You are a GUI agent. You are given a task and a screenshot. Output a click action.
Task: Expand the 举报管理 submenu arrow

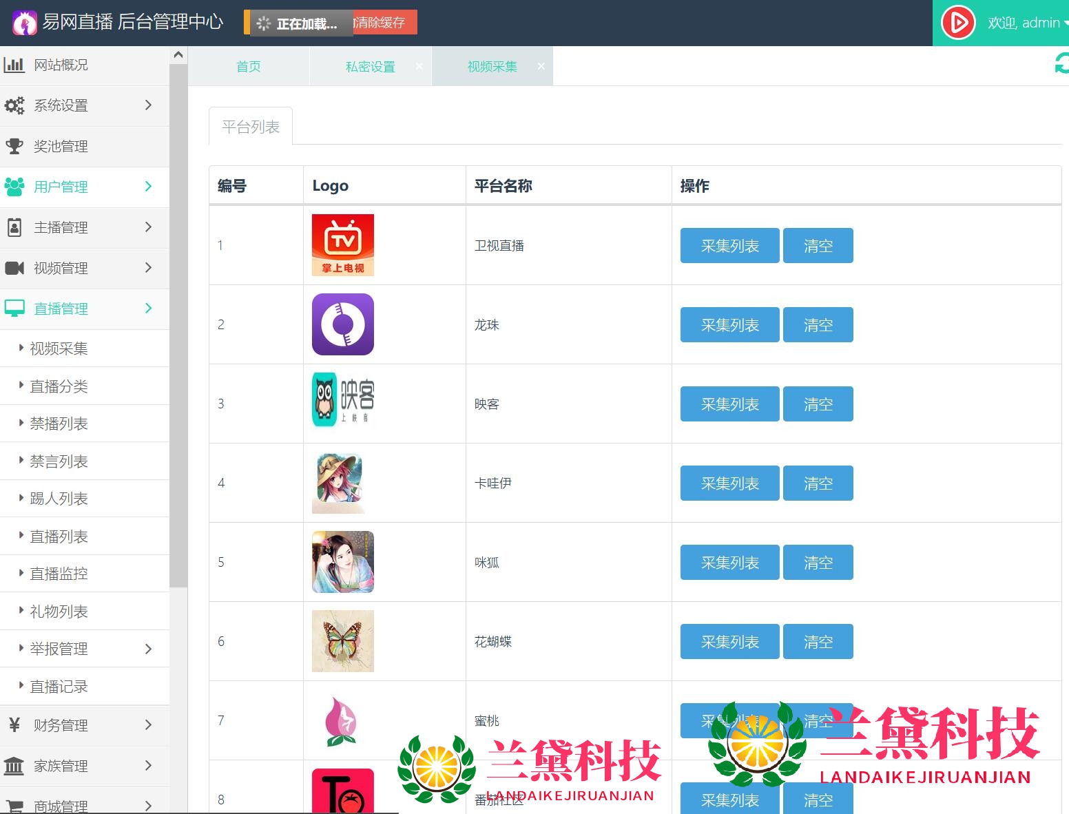pyautogui.click(x=148, y=649)
